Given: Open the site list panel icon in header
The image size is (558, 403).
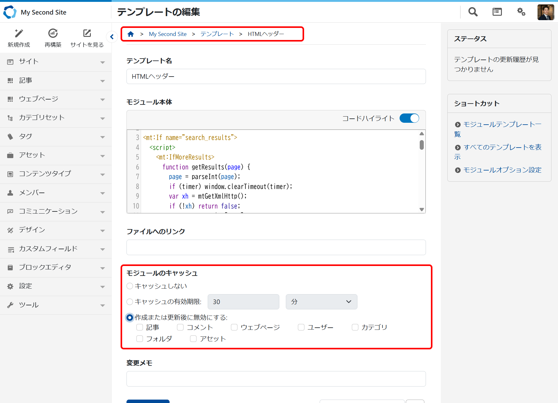Looking at the screenshot, I should point(497,12).
